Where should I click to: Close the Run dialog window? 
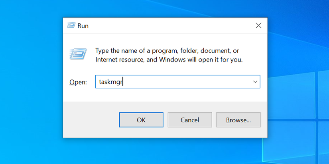tap(258, 25)
